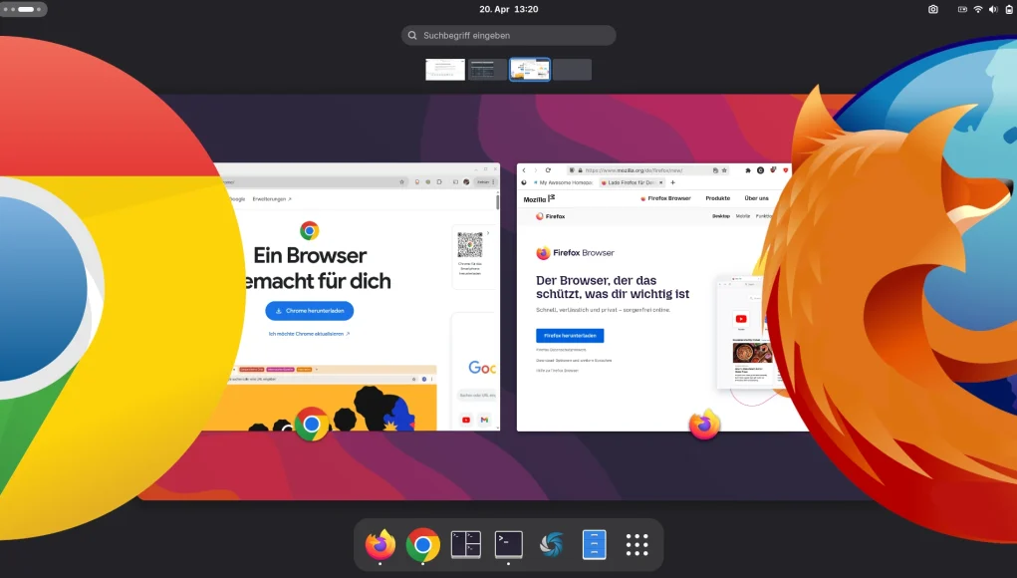Switch to the second workspace thumbnail
The width and height of the screenshot is (1017, 578).
click(488, 70)
